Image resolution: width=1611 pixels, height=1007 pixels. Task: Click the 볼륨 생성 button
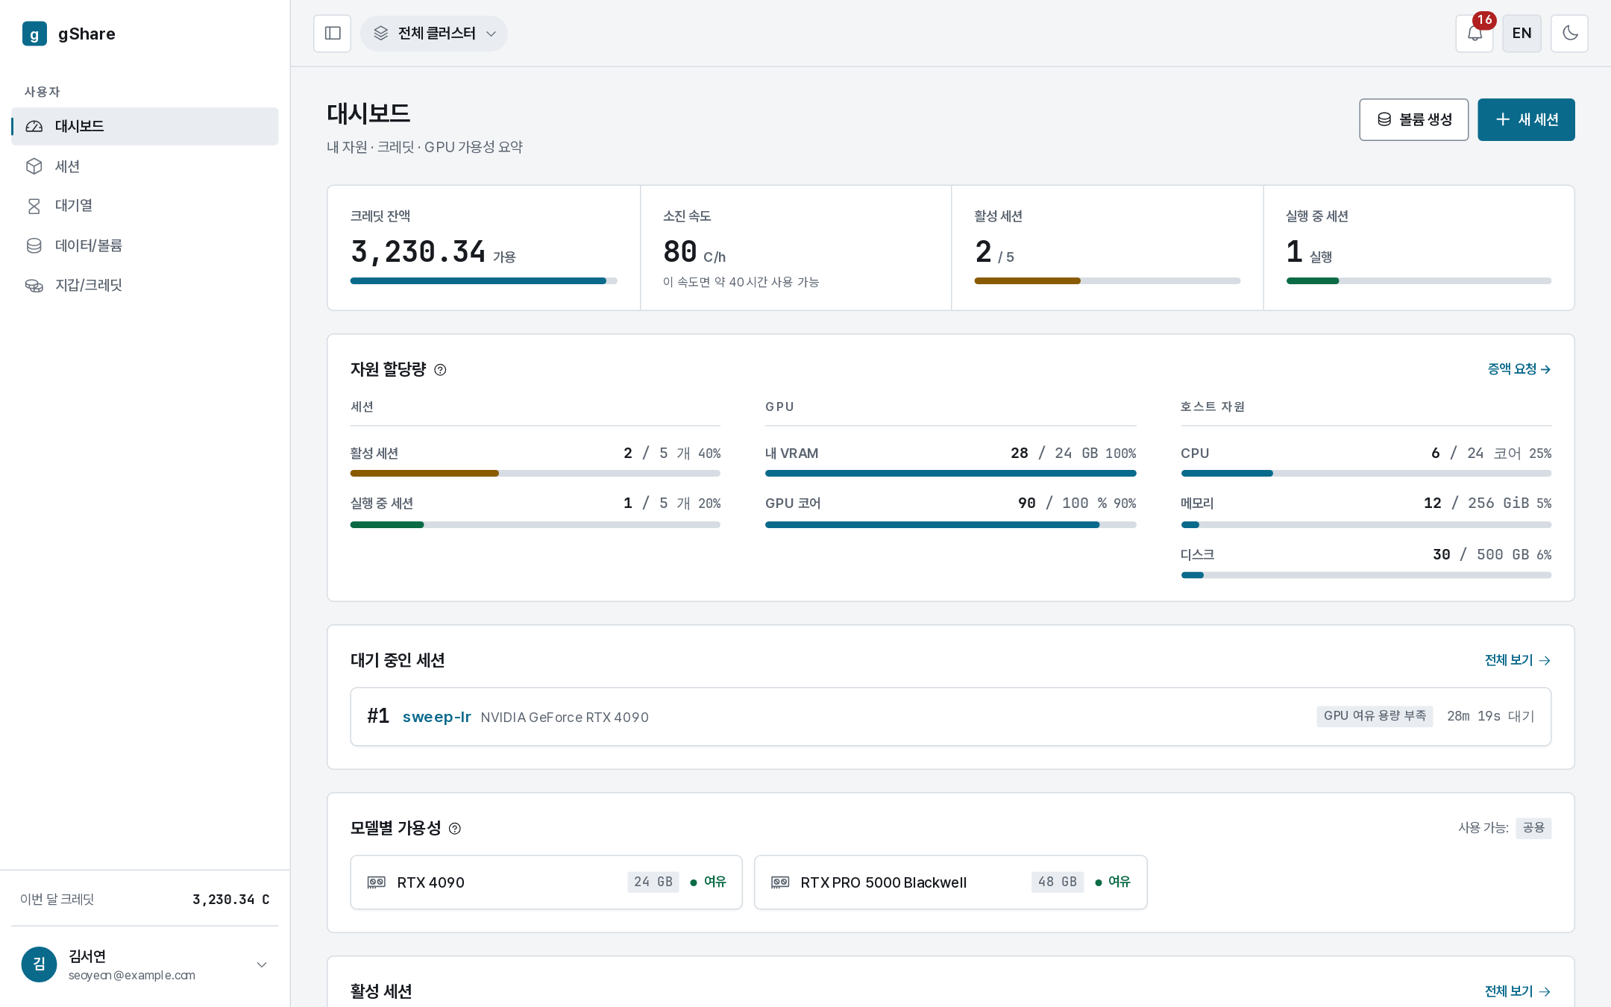click(x=1414, y=119)
